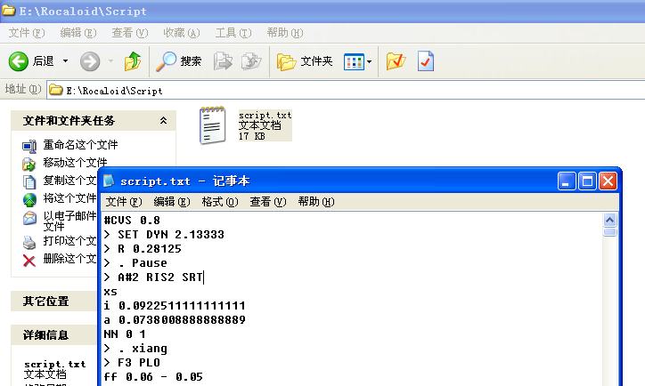Click the Explorer title bar folder icon
The image size is (645, 386).
pyautogui.click(x=8, y=10)
